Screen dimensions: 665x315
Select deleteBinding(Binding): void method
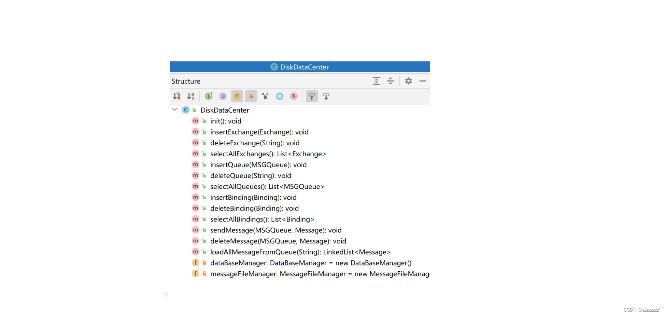[254, 209]
